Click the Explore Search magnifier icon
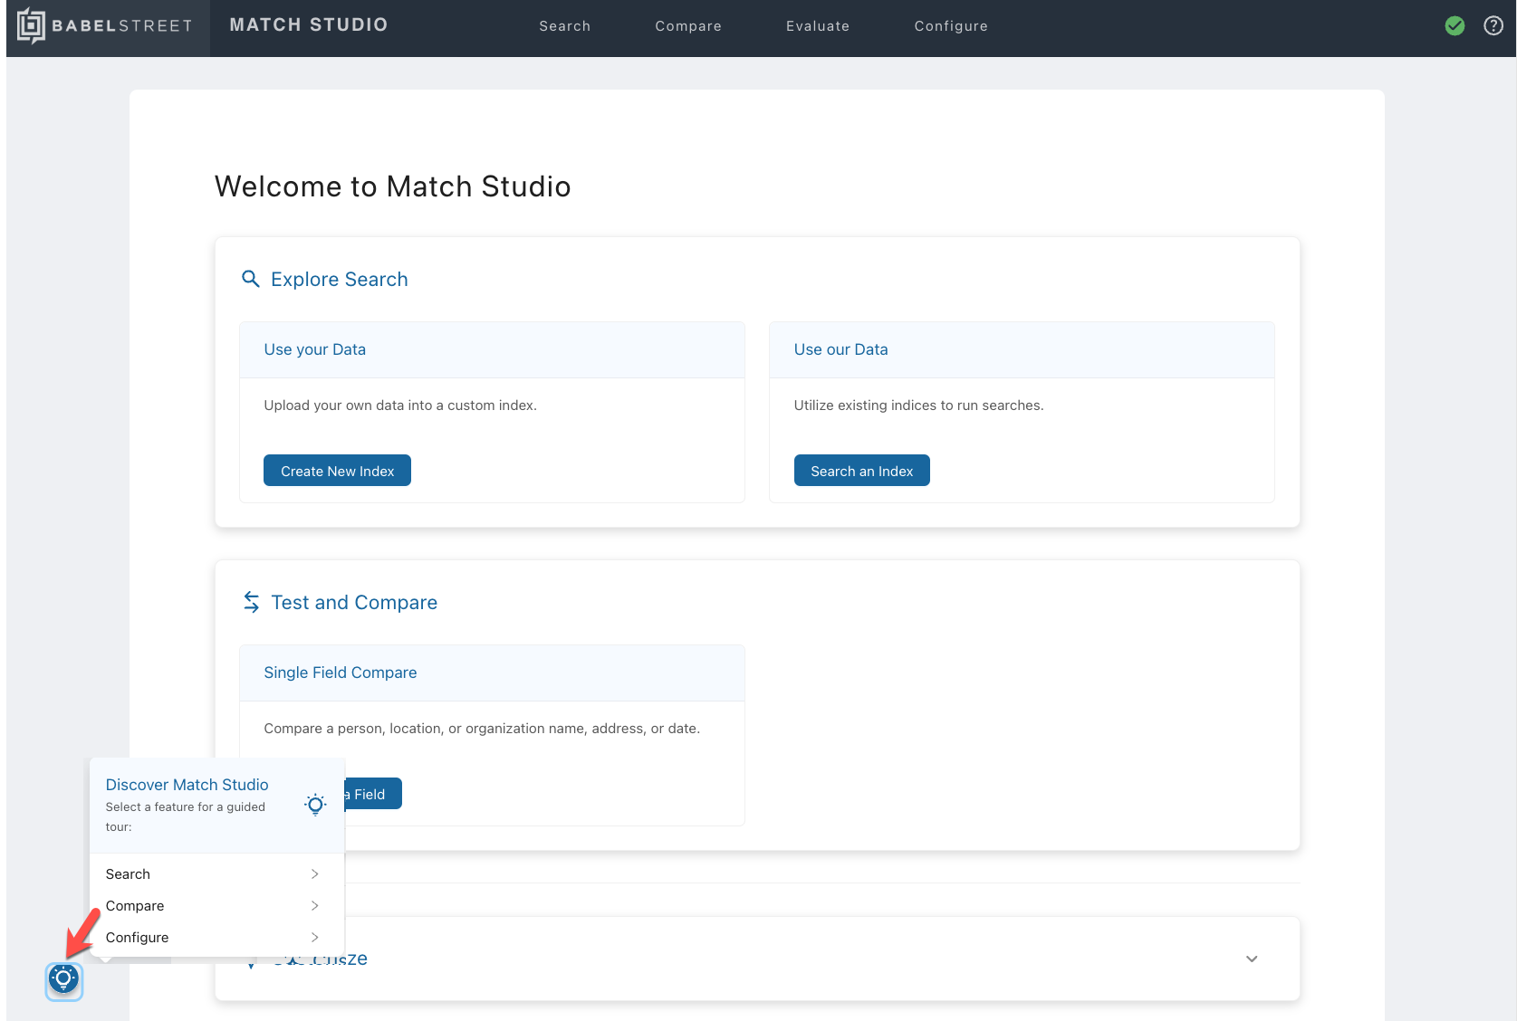The height and width of the screenshot is (1021, 1517). (x=251, y=279)
